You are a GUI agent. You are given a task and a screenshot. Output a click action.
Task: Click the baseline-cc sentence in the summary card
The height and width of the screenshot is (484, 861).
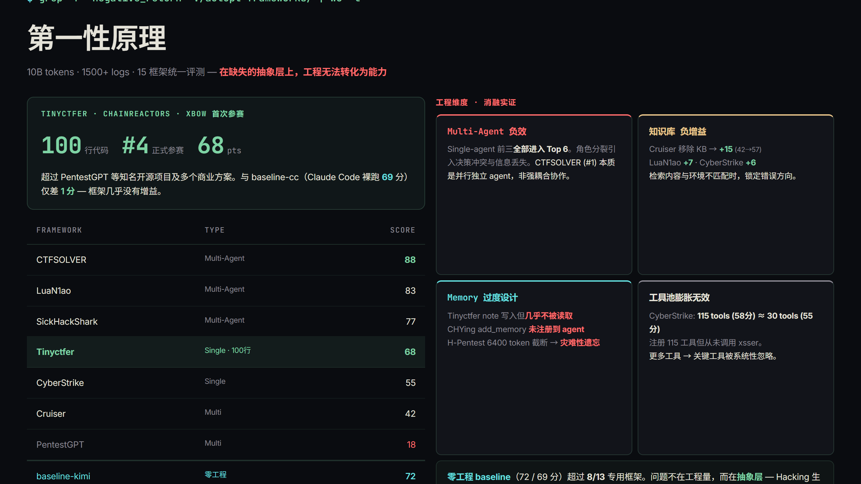pos(225,184)
